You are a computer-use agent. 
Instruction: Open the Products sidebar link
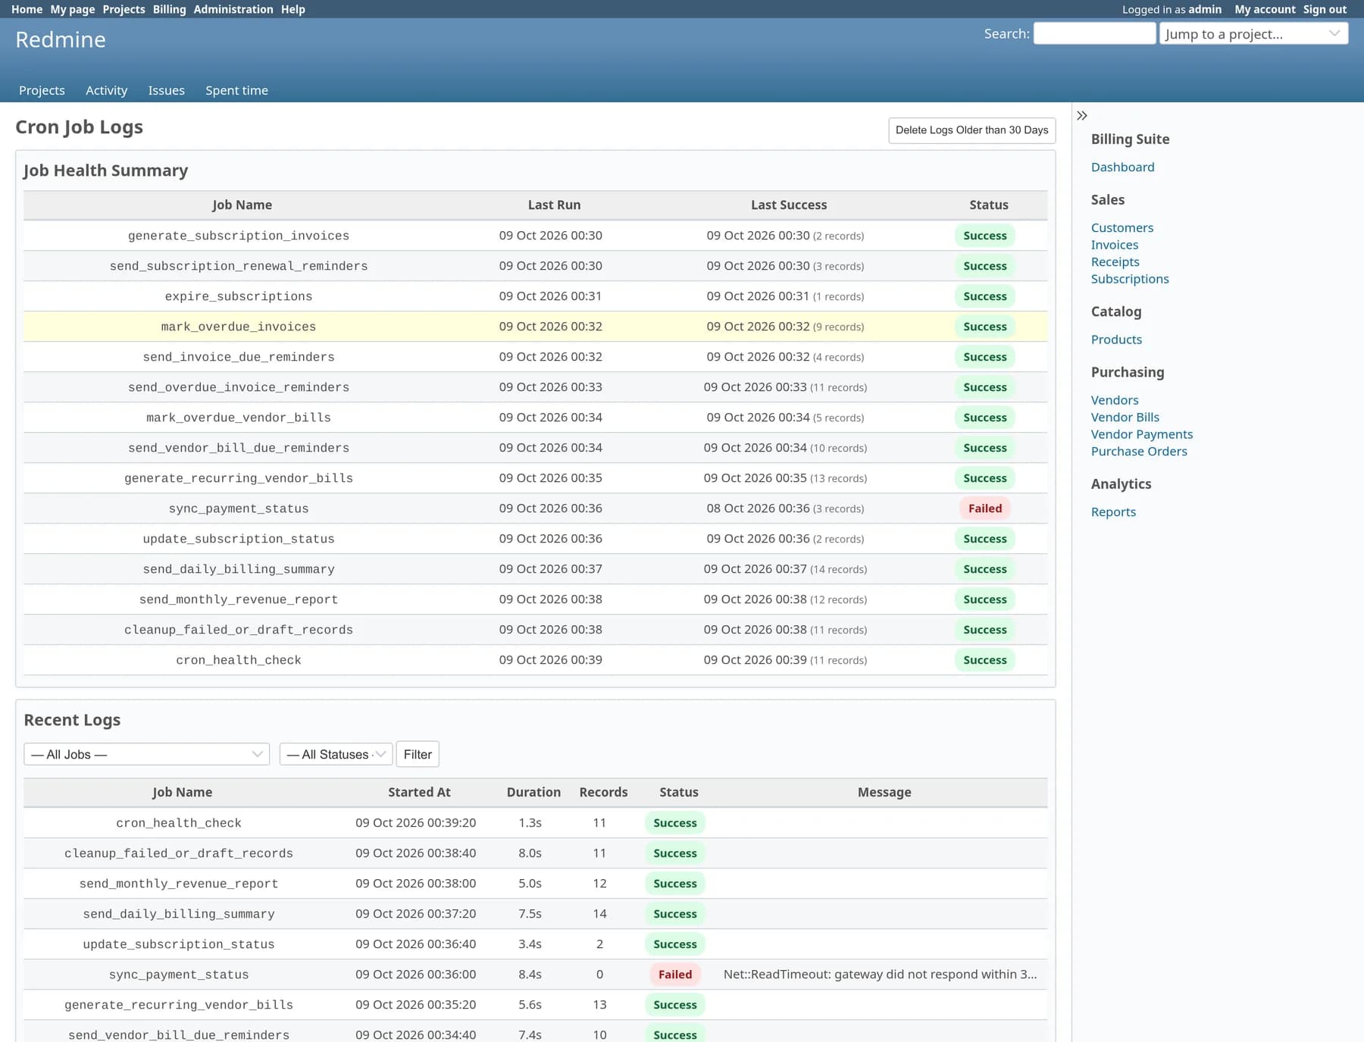point(1116,340)
